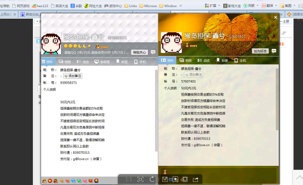Viewport: 303px width, 185px height.
Task: Click the 特别关心 button
Action: 139,52
